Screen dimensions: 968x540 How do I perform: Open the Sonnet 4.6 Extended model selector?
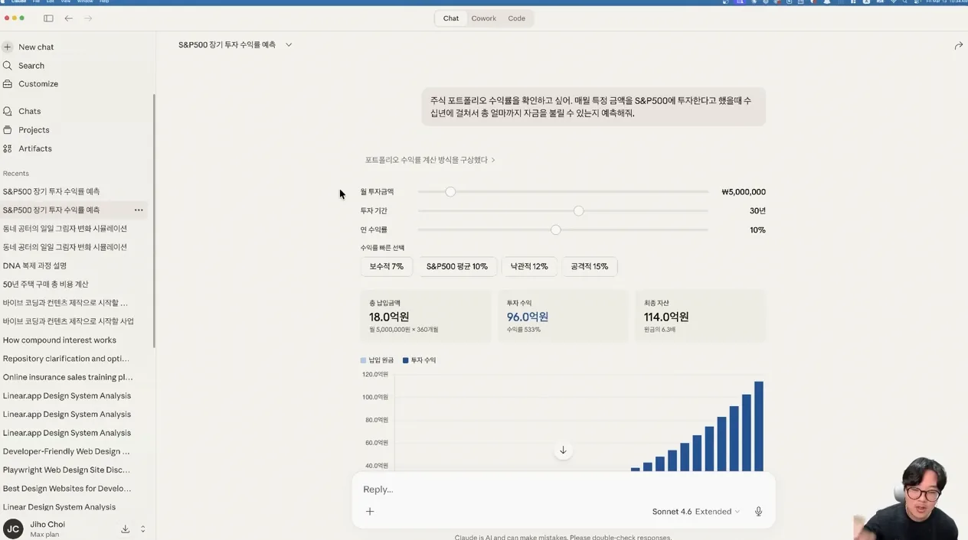coord(695,512)
